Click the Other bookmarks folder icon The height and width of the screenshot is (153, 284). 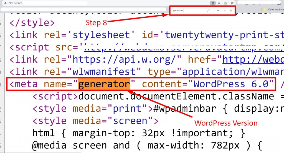tap(265, 9)
